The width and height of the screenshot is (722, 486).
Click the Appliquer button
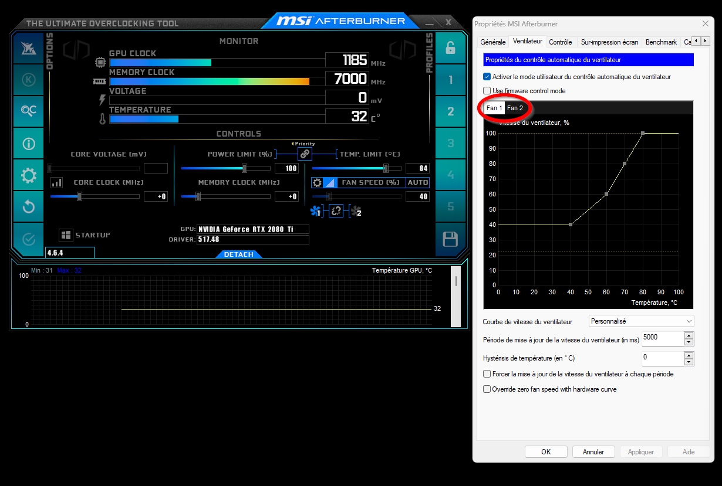click(x=641, y=452)
